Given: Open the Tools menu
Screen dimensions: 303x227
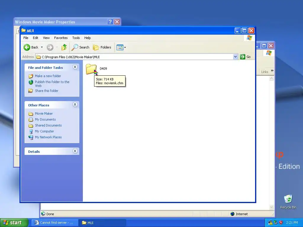Looking at the screenshot, I should [x=76, y=38].
